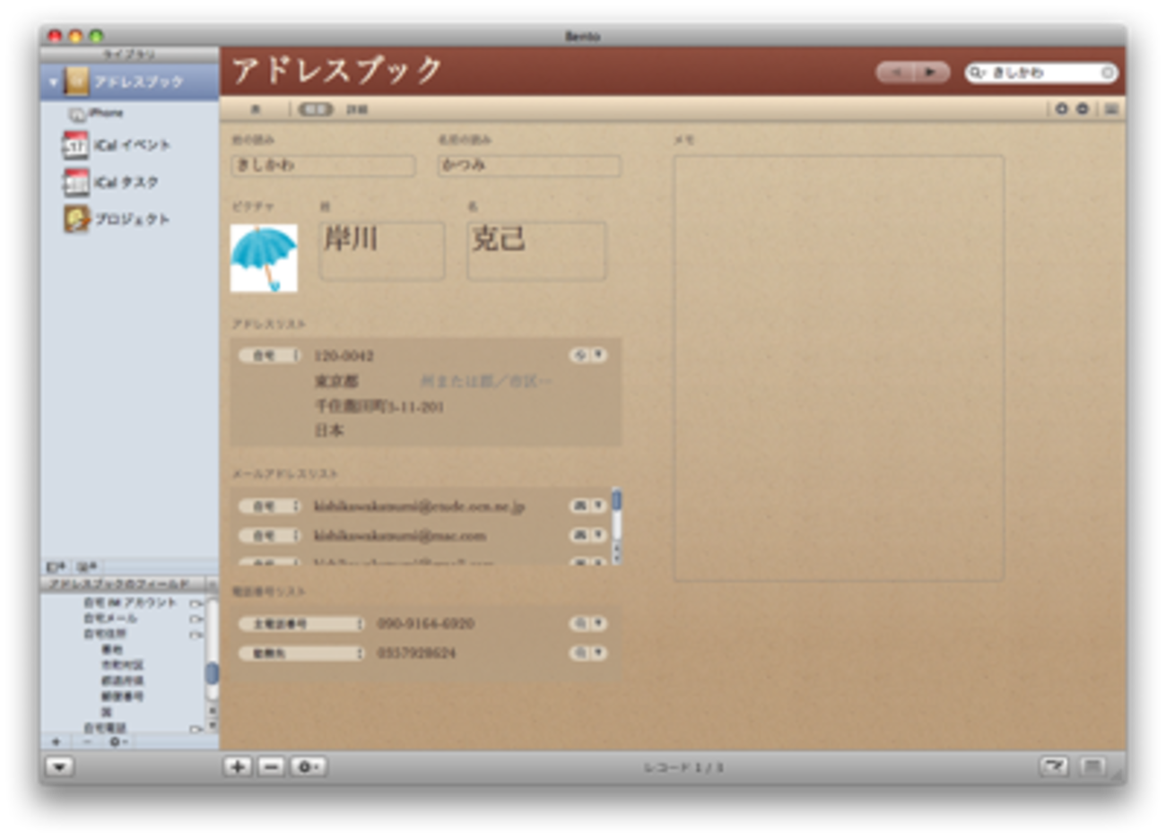Click the left round icon at the form toolbar's right end
This screenshot has height=839, width=1166.
pos(1062,108)
